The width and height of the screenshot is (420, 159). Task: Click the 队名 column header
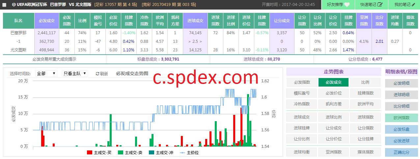[x=18, y=21]
